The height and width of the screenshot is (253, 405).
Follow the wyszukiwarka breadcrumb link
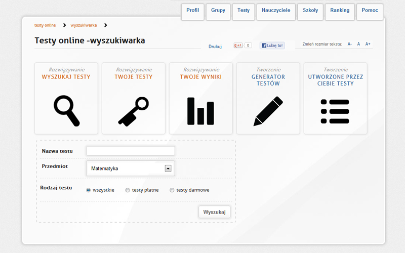coord(84,25)
